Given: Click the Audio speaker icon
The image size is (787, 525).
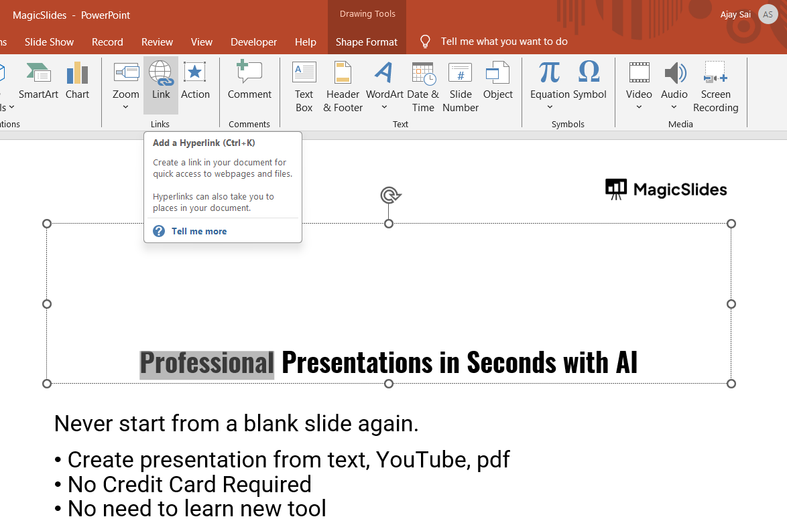Looking at the screenshot, I should coord(674,73).
